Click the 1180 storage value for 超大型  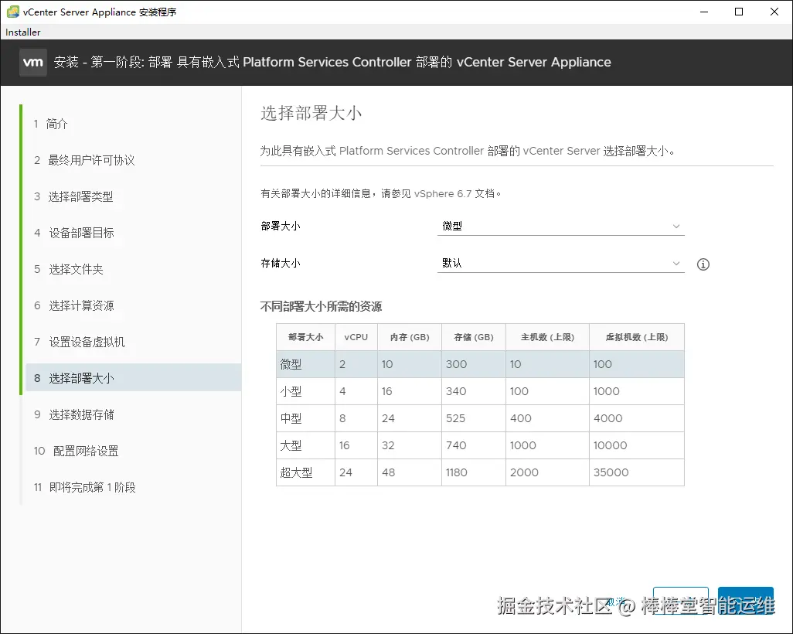[x=474, y=472]
